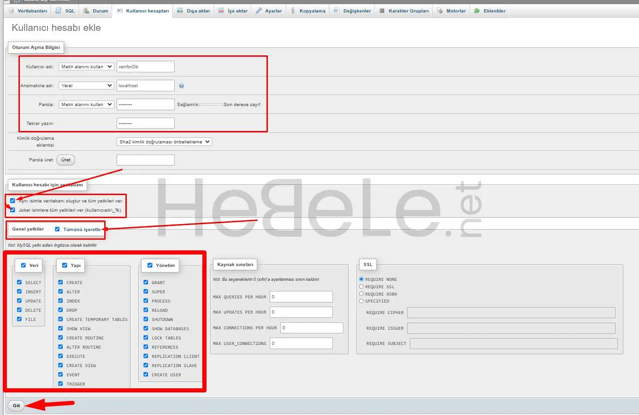Screen dimensions: 639x415
Task: Uncheck the TRIGGER privilege
Action: pos(60,384)
